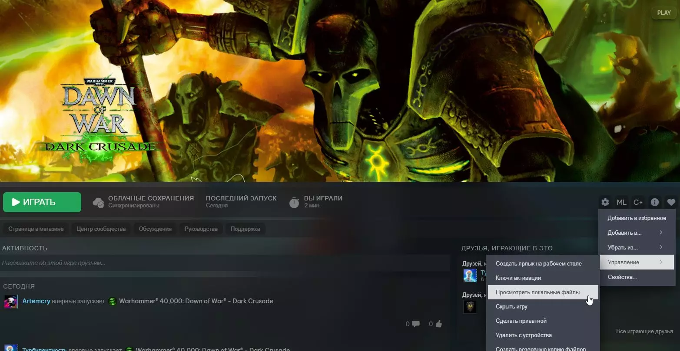Start the game with the green ИГРАТЬ button
Viewport: 680px width, 351px height.
pos(42,202)
